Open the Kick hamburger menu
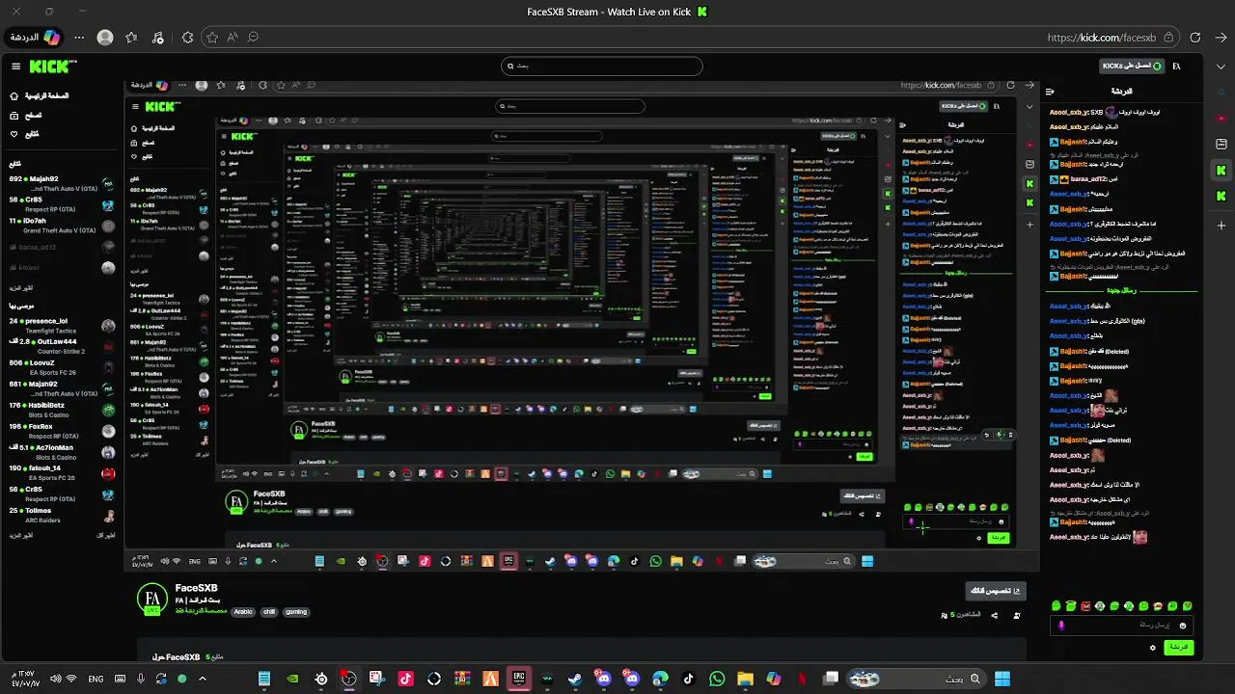 click(x=15, y=67)
